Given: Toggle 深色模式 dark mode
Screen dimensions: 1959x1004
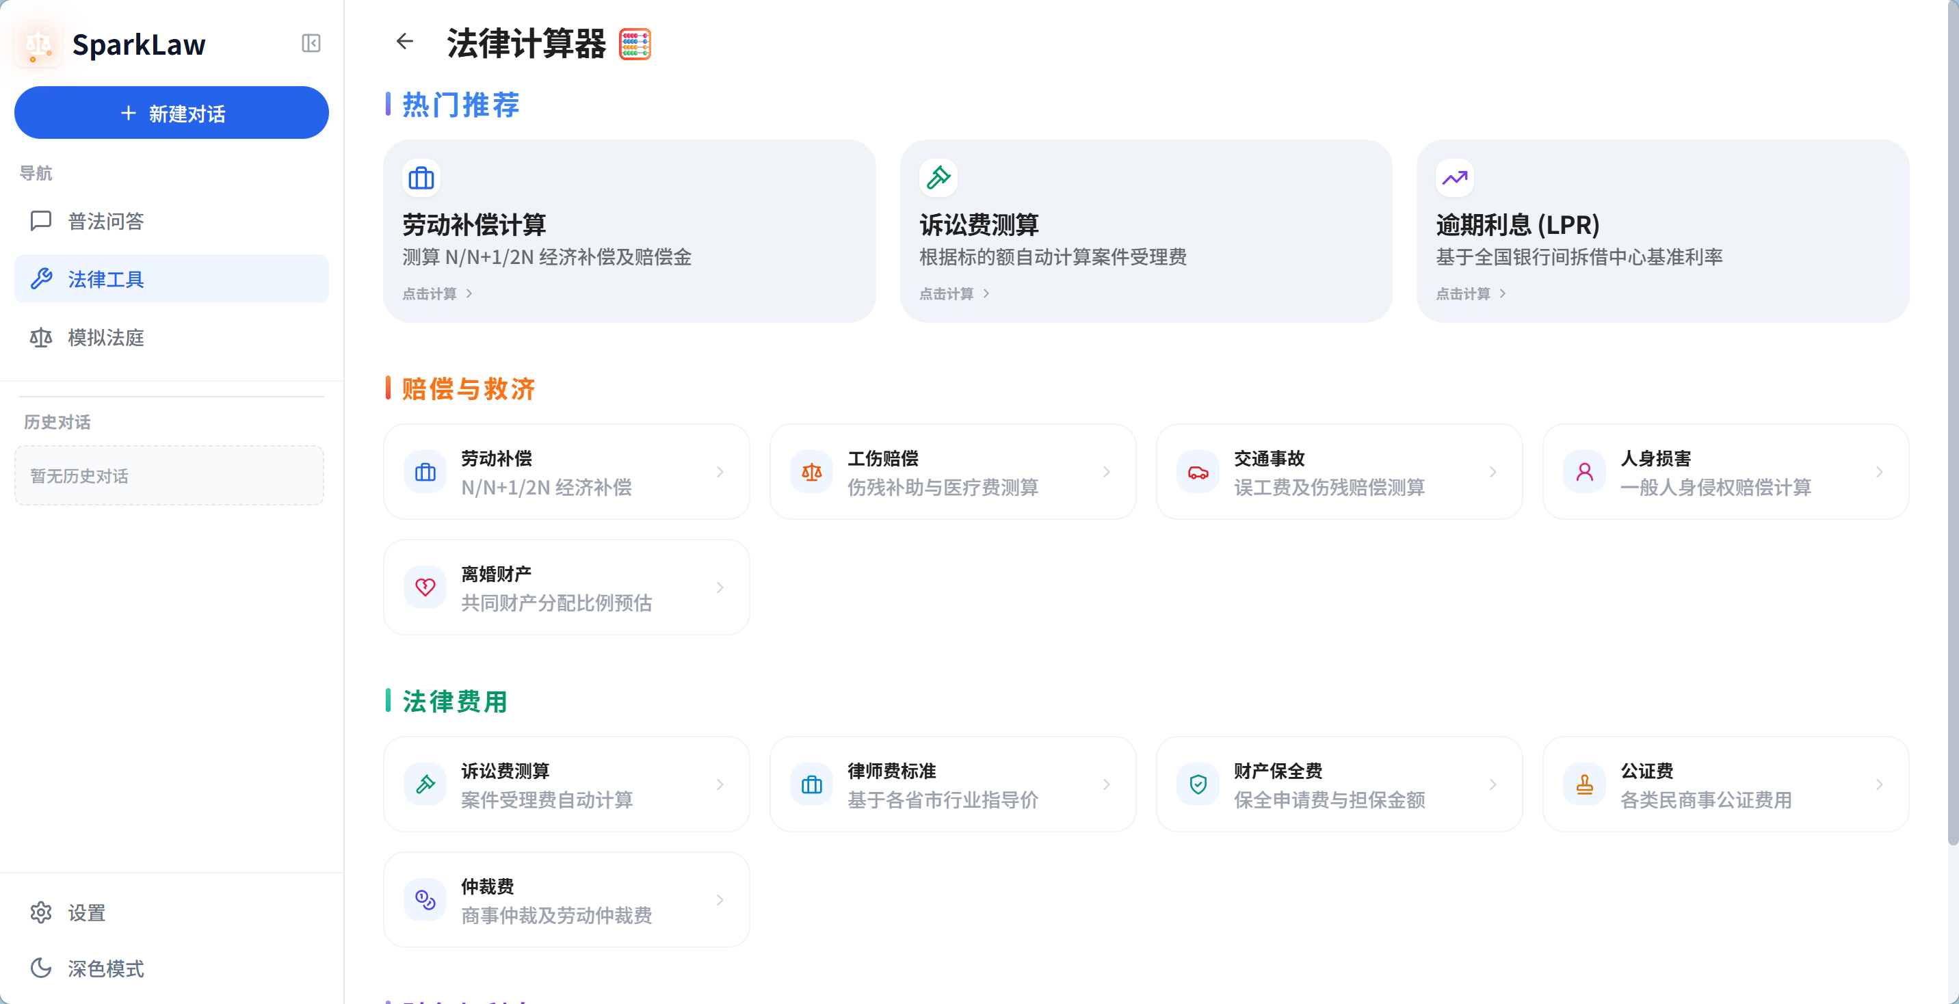Looking at the screenshot, I should click(172, 968).
